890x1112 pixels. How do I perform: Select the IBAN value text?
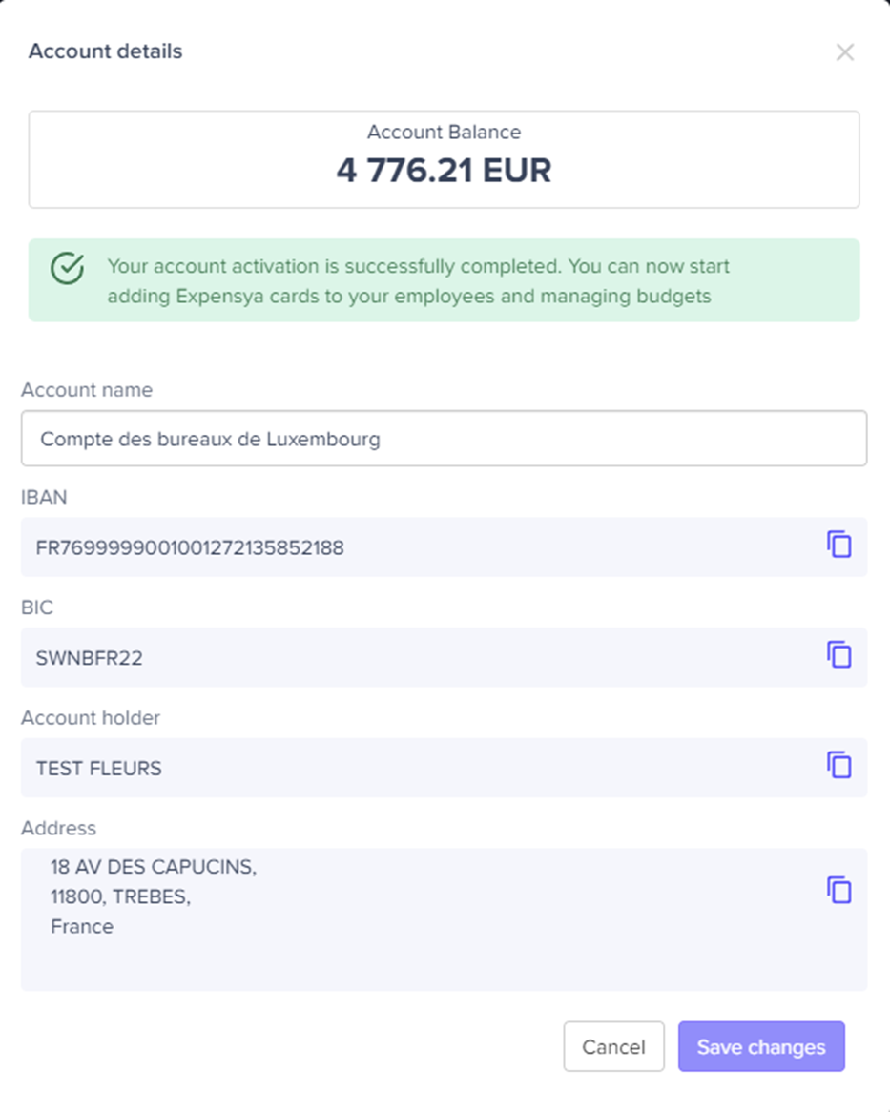[x=190, y=548]
